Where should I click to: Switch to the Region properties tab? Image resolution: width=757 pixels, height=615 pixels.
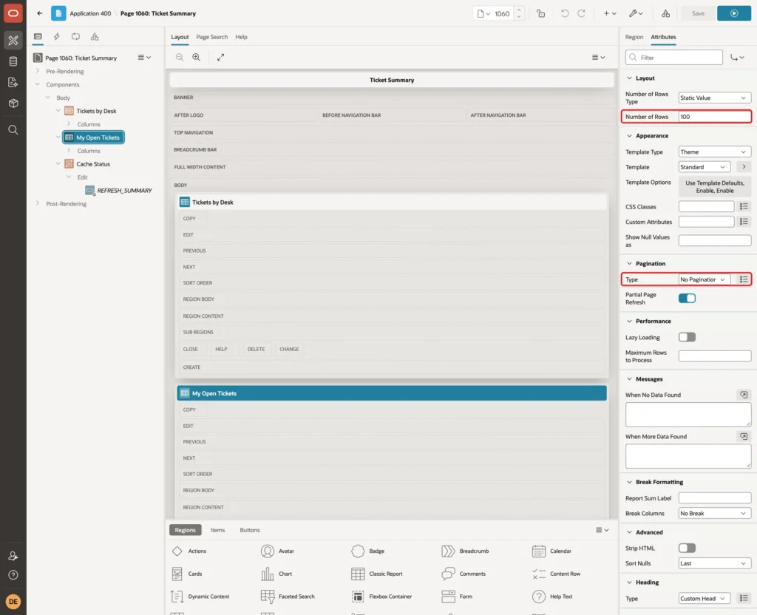click(x=634, y=37)
